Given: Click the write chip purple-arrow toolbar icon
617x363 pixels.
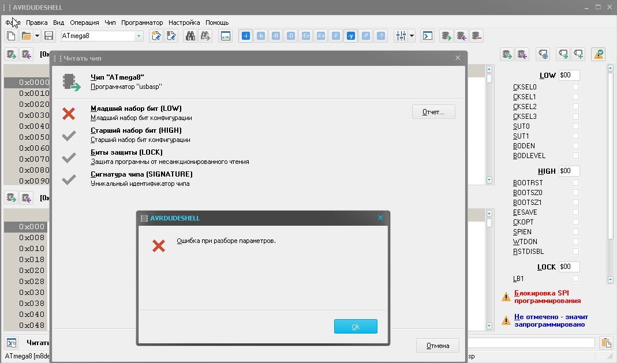Looking at the screenshot, I should pyautogui.click(x=462, y=36).
